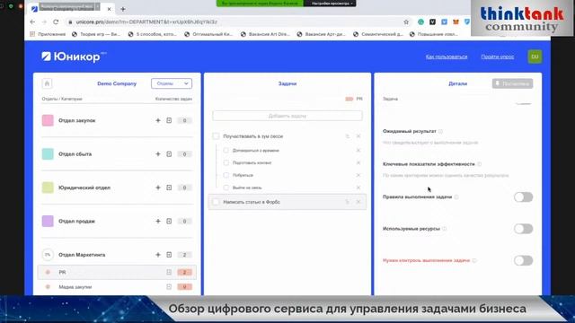Click teal color swatch of Отдел сбыта
Image resolution: width=575 pixels, height=323 pixels.
tap(48, 154)
